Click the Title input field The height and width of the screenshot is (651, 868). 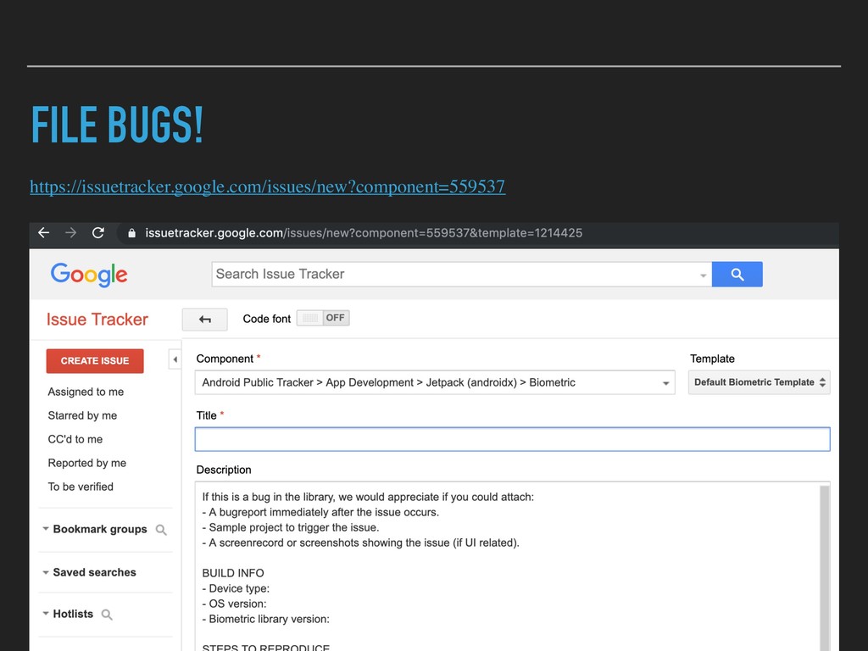point(512,440)
